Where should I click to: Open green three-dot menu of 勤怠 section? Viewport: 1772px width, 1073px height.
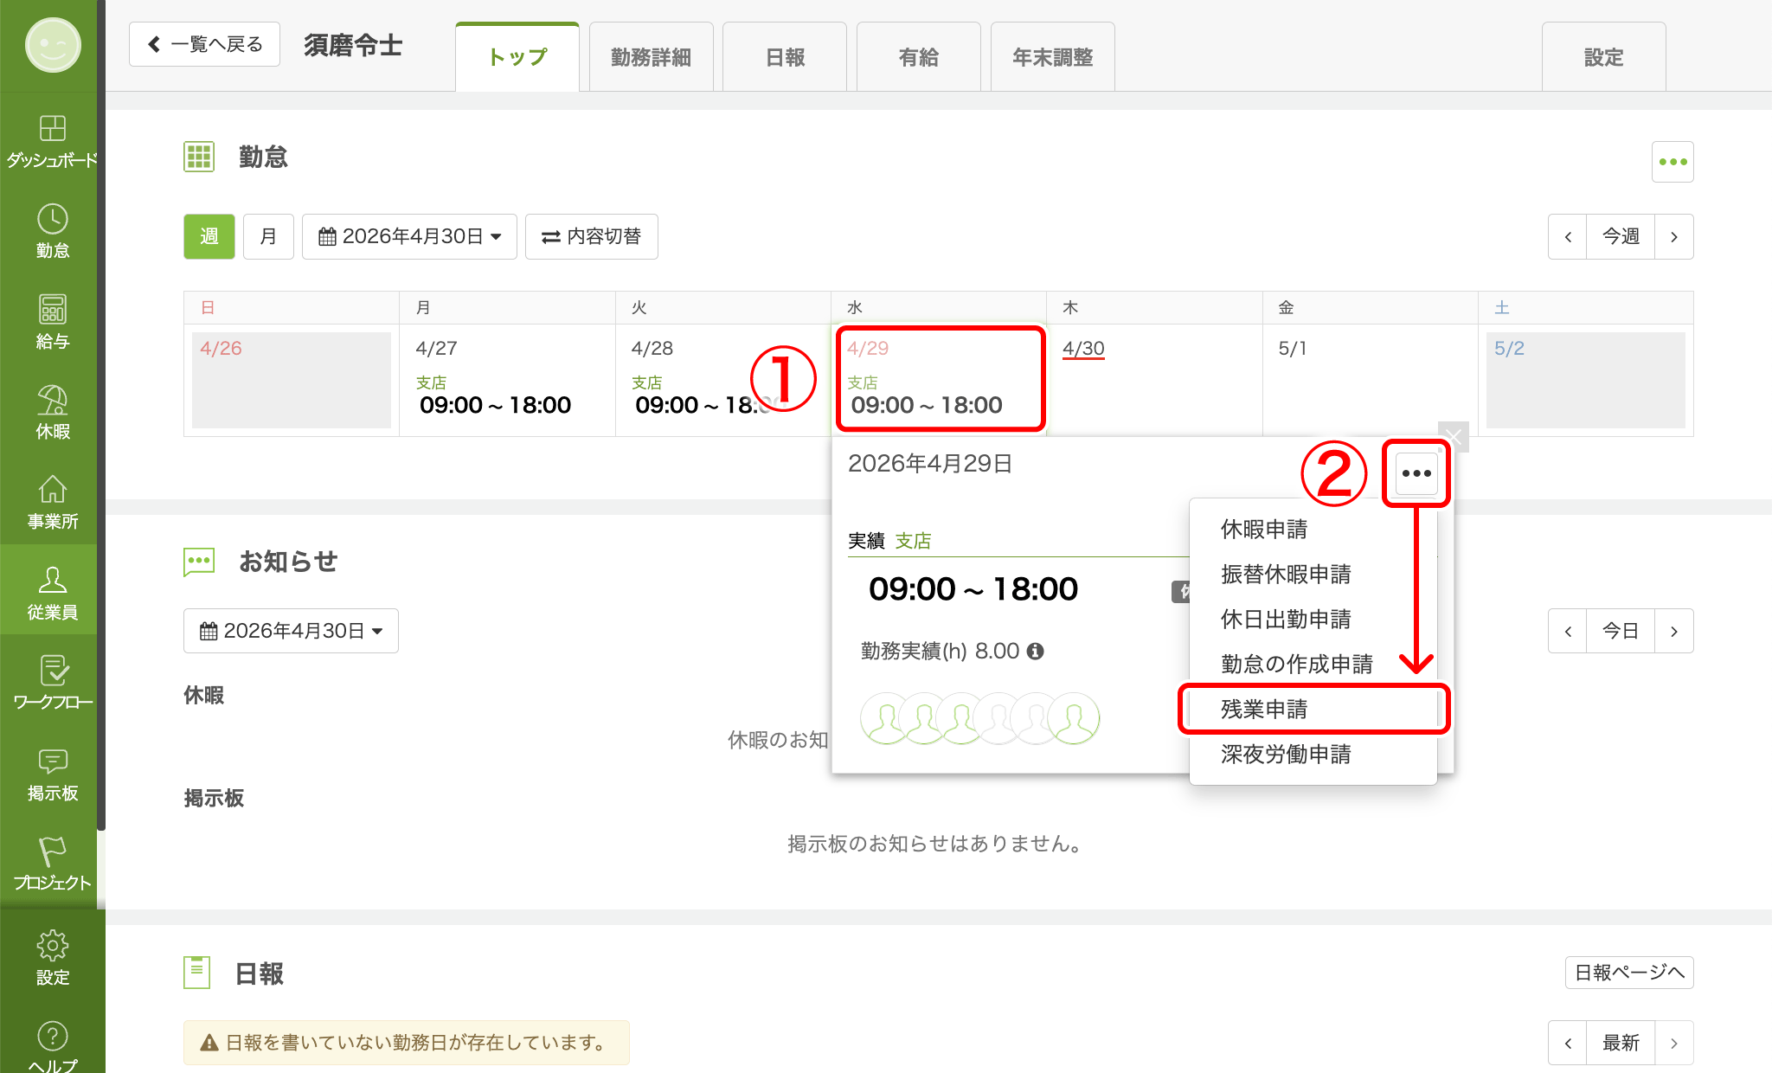1672,162
